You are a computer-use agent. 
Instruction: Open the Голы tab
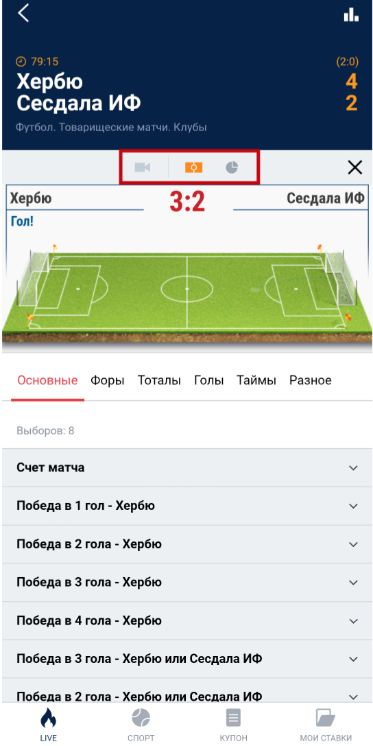click(208, 381)
